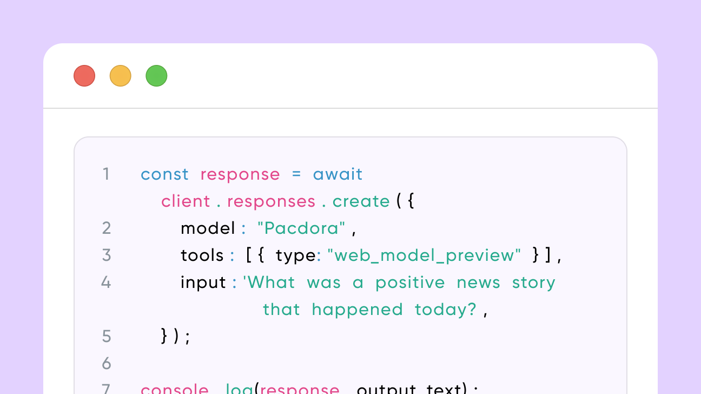Select the client identifier on line 1

[186, 201]
